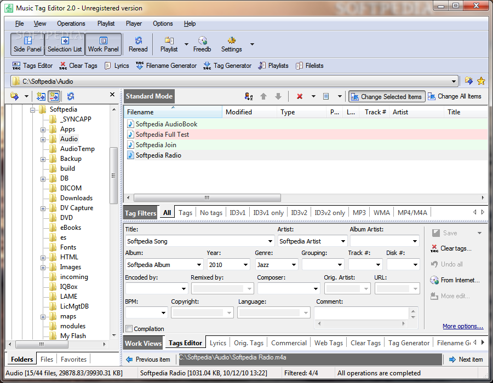This screenshot has height=383, width=493.
Task: Open the File menu
Action: pos(20,24)
